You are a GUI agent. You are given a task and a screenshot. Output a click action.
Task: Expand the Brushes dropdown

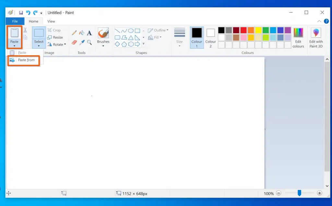[x=103, y=46]
